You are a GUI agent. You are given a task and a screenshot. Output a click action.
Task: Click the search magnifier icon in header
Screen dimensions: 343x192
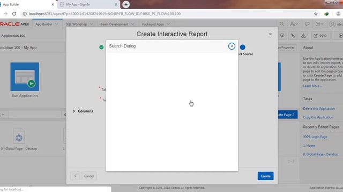pyautogui.click(x=282, y=24)
